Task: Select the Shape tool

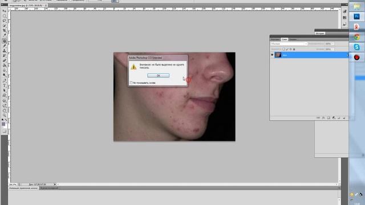Action: (x=5, y=95)
